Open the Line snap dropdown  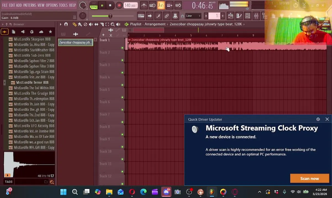tap(193, 16)
